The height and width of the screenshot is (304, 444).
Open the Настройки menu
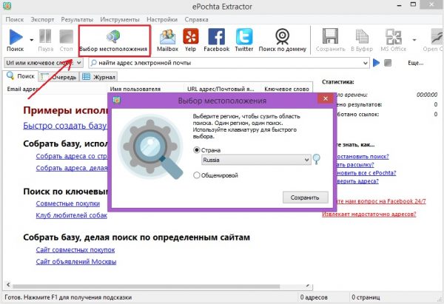[x=162, y=19]
